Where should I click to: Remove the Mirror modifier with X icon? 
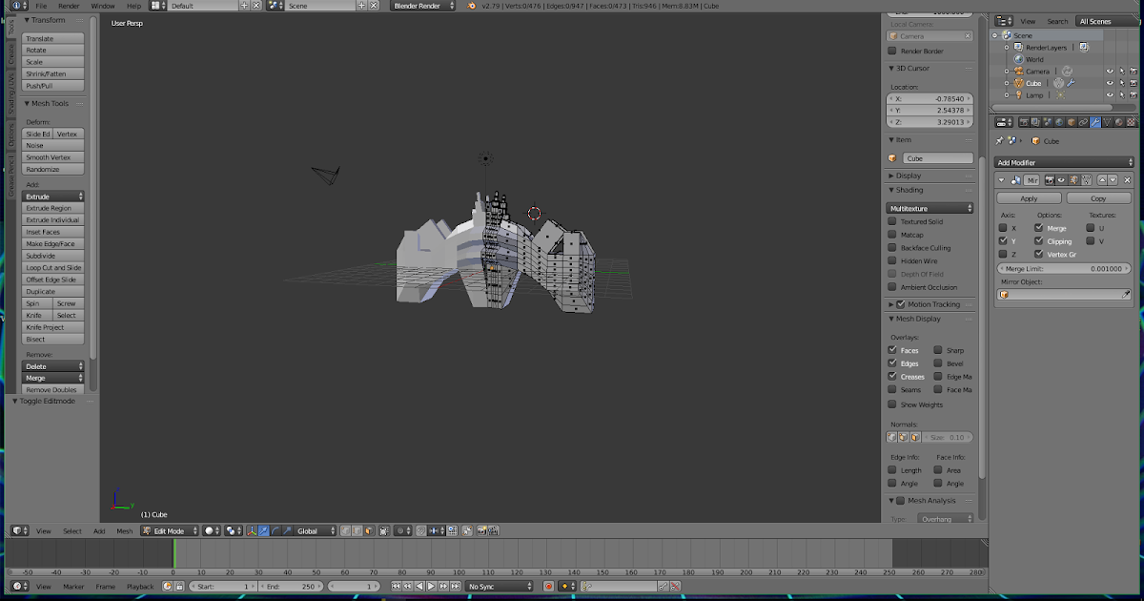coord(1127,180)
